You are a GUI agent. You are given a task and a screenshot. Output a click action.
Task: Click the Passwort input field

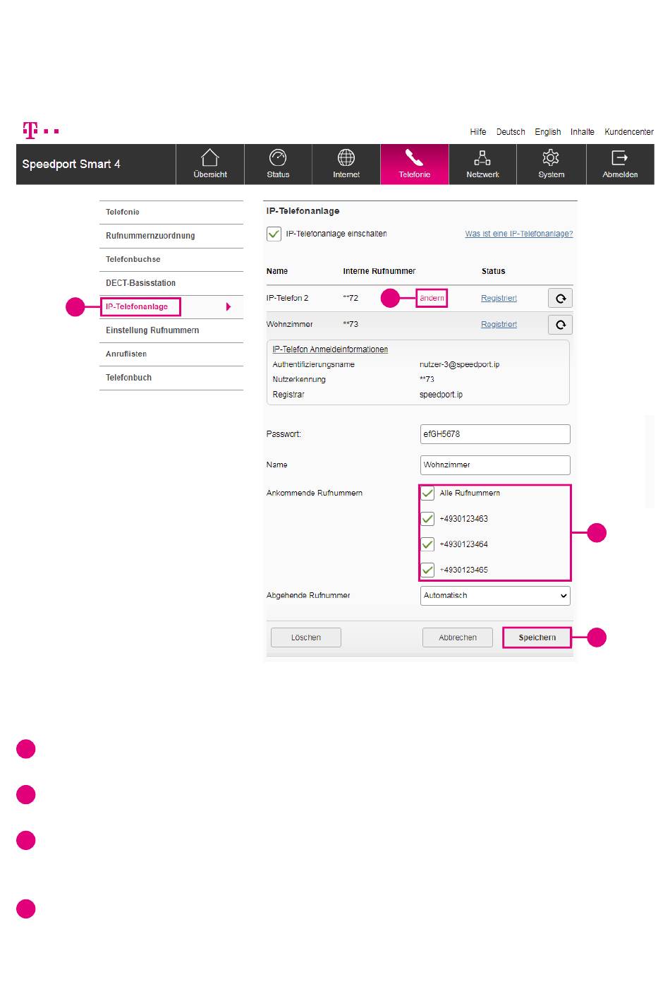click(x=495, y=434)
